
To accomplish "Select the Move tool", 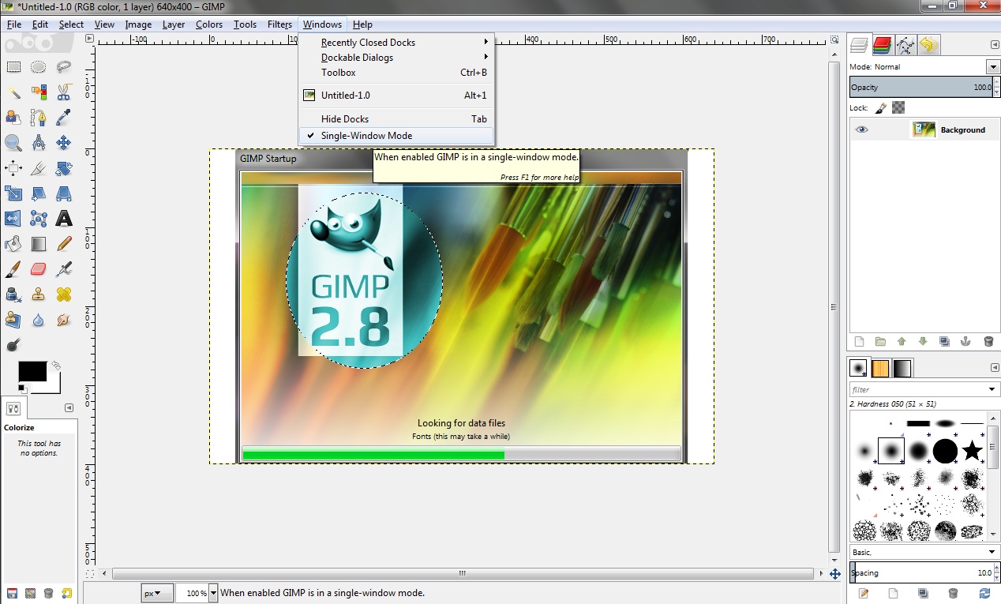I will coord(63,143).
